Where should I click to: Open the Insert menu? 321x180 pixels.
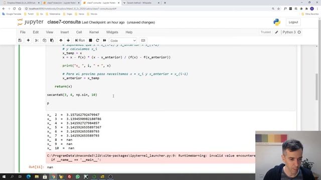click(x=65, y=32)
